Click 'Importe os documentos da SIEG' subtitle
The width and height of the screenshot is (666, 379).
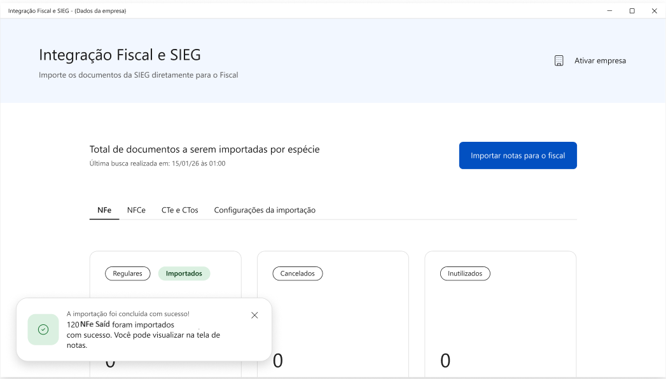139,75
